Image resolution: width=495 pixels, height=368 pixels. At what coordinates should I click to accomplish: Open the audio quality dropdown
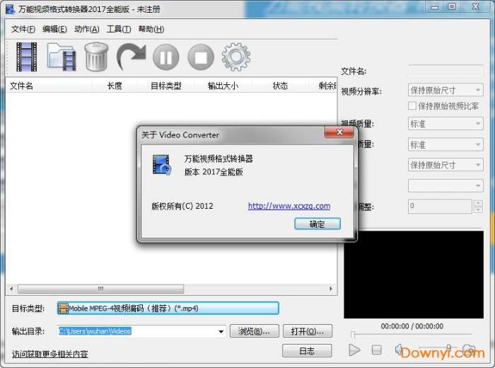click(445, 144)
